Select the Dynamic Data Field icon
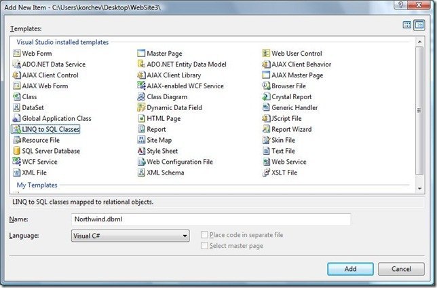Viewport: 437px width, 288px height. (141, 107)
